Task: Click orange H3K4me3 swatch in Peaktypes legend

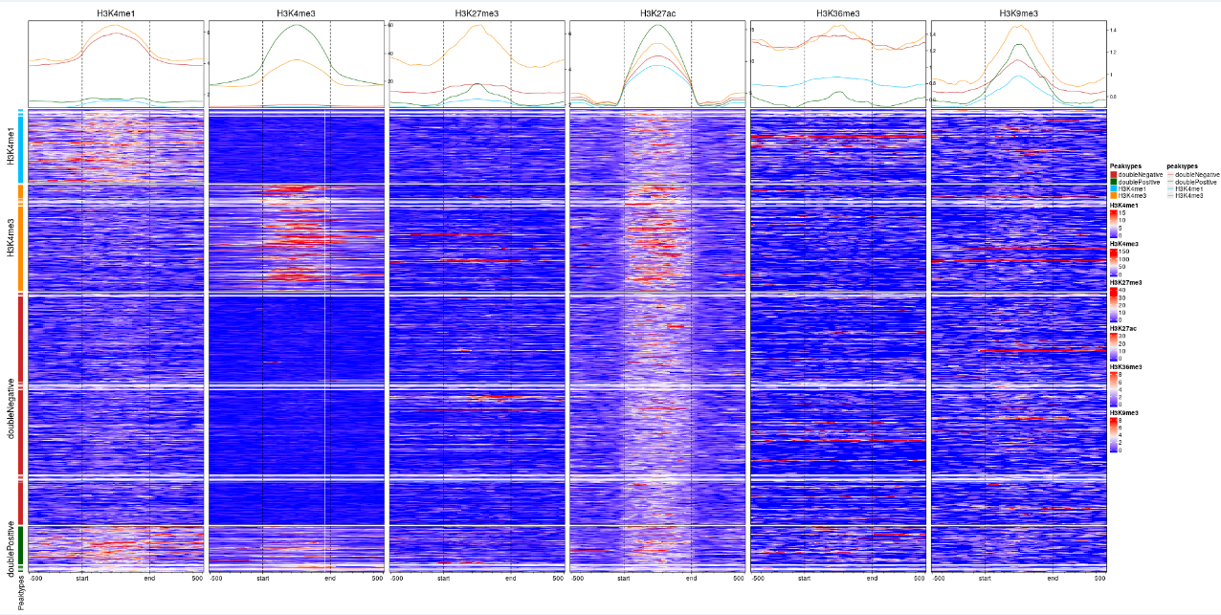Action: [1113, 196]
